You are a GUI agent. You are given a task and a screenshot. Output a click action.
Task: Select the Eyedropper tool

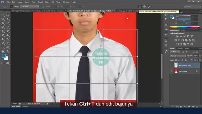[8, 23]
